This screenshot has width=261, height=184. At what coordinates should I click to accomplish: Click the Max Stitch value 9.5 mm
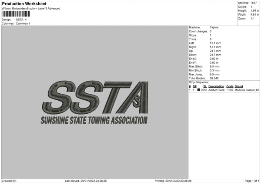click(x=214, y=66)
